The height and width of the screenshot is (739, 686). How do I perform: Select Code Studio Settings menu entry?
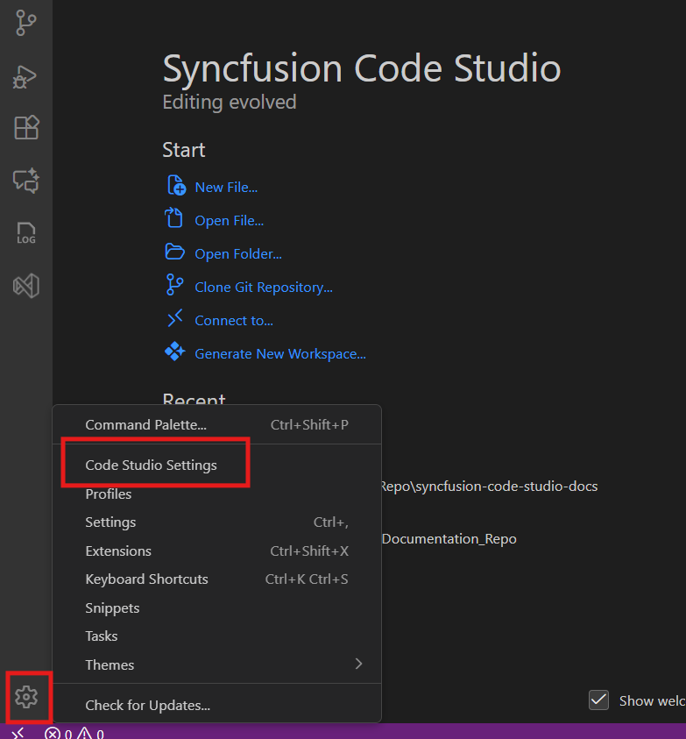pyautogui.click(x=151, y=465)
